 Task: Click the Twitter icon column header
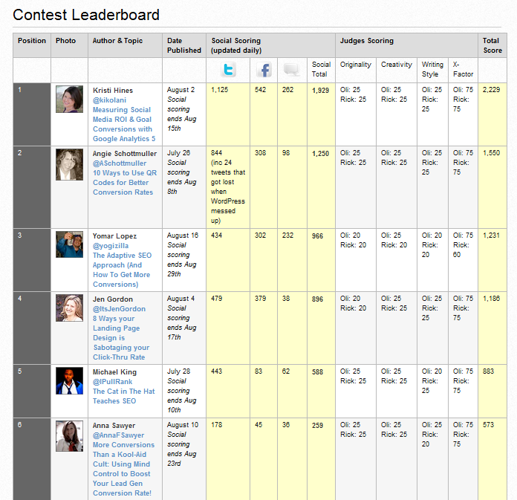click(228, 70)
